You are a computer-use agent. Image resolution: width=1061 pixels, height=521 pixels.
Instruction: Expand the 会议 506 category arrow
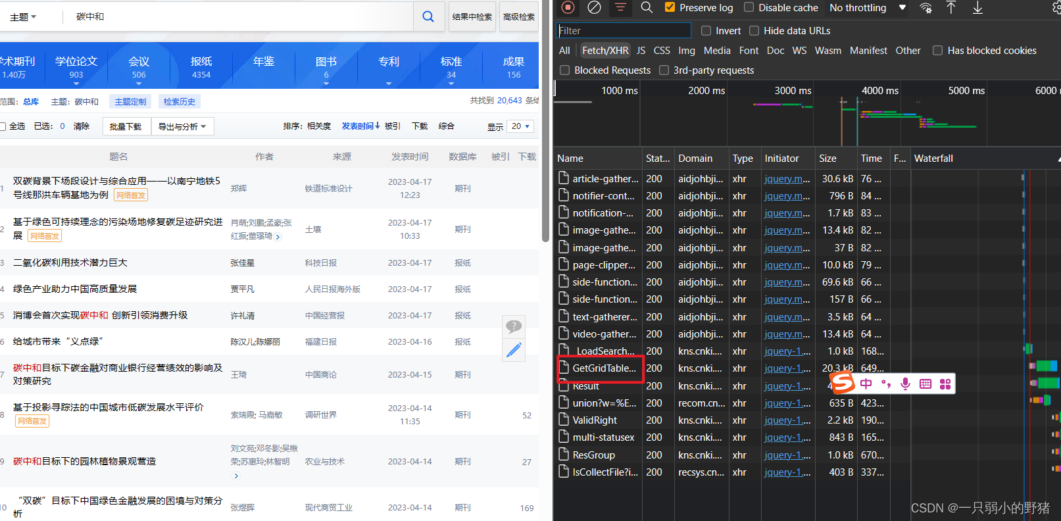(139, 84)
